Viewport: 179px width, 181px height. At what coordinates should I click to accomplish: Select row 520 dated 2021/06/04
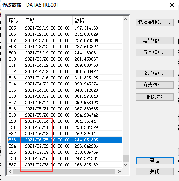[x=65, y=121]
